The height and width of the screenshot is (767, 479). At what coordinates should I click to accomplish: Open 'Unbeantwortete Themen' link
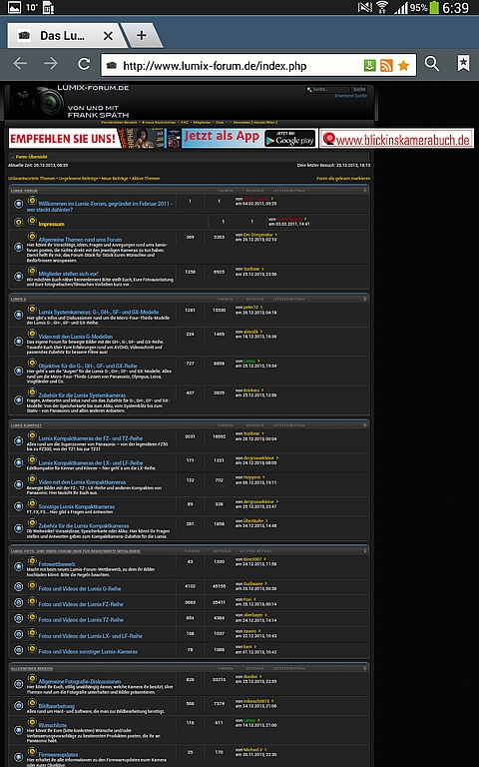click(x=32, y=179)
